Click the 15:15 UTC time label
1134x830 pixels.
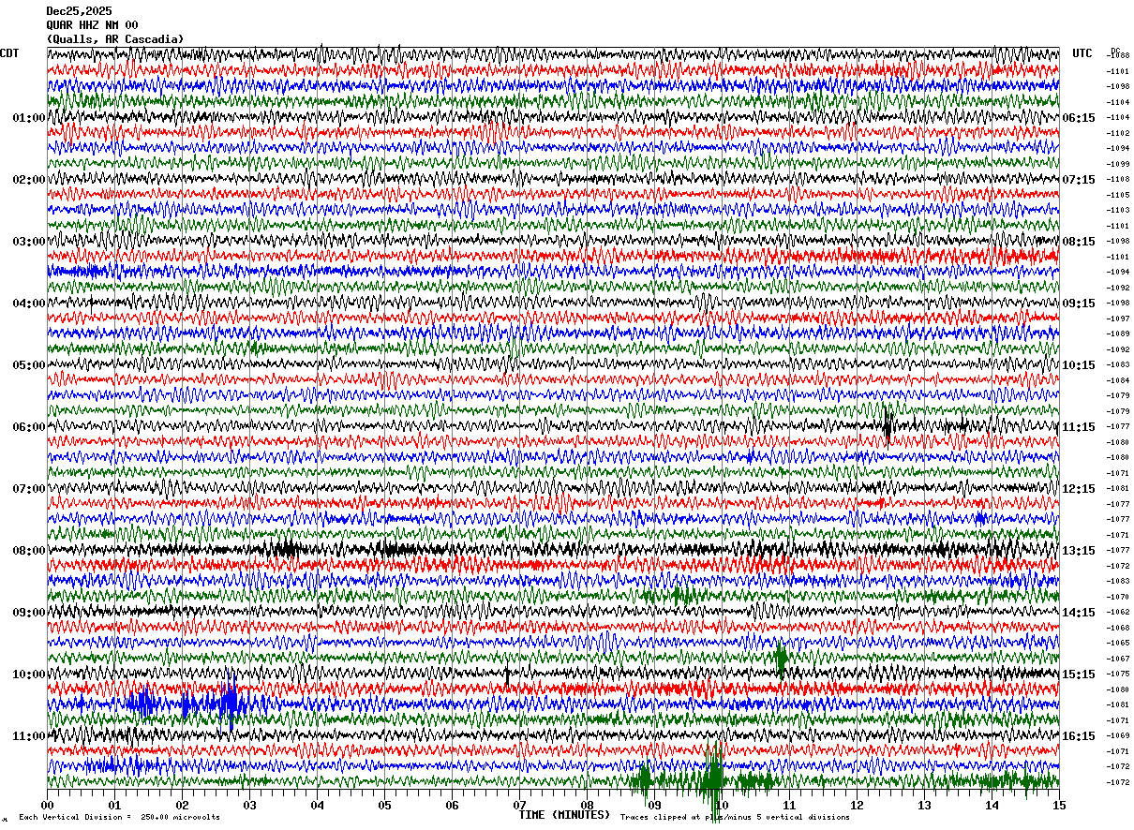1079,674
